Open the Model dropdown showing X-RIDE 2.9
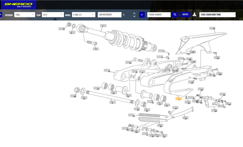Image resolution: width=243 pixels, height=147 pixels. 83,15
